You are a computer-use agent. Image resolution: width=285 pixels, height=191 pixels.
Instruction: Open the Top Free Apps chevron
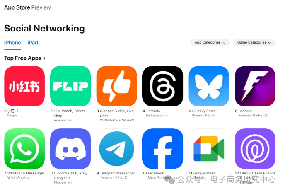[45, 58]
